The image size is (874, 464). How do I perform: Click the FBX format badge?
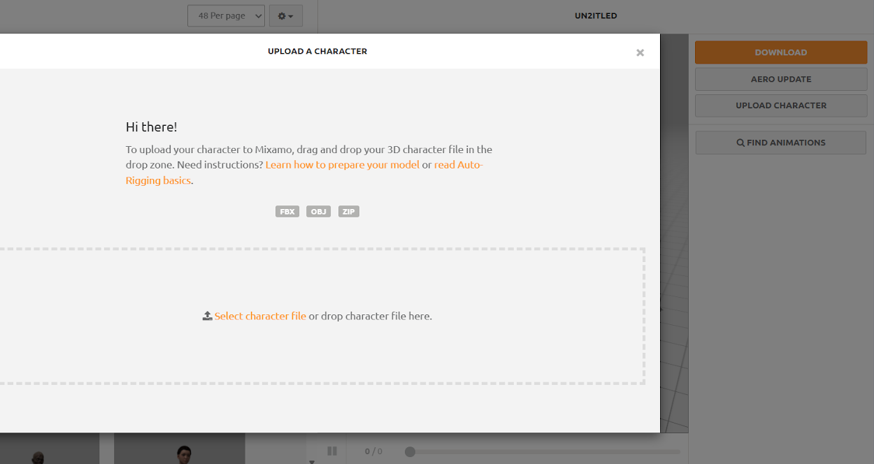pos(287,212)
